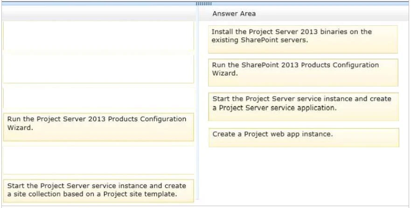Click the left pane's blank header bar
Screen dimensions: 411x208
pyautogui.click(x=98, y=14)
